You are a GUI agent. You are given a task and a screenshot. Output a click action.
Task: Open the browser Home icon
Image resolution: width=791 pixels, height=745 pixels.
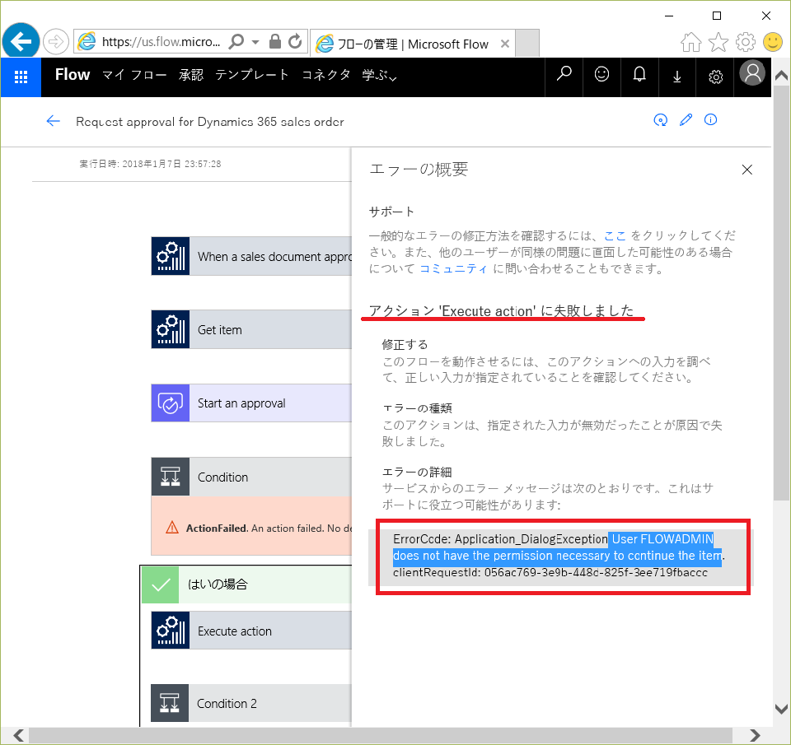pos(690,42)
